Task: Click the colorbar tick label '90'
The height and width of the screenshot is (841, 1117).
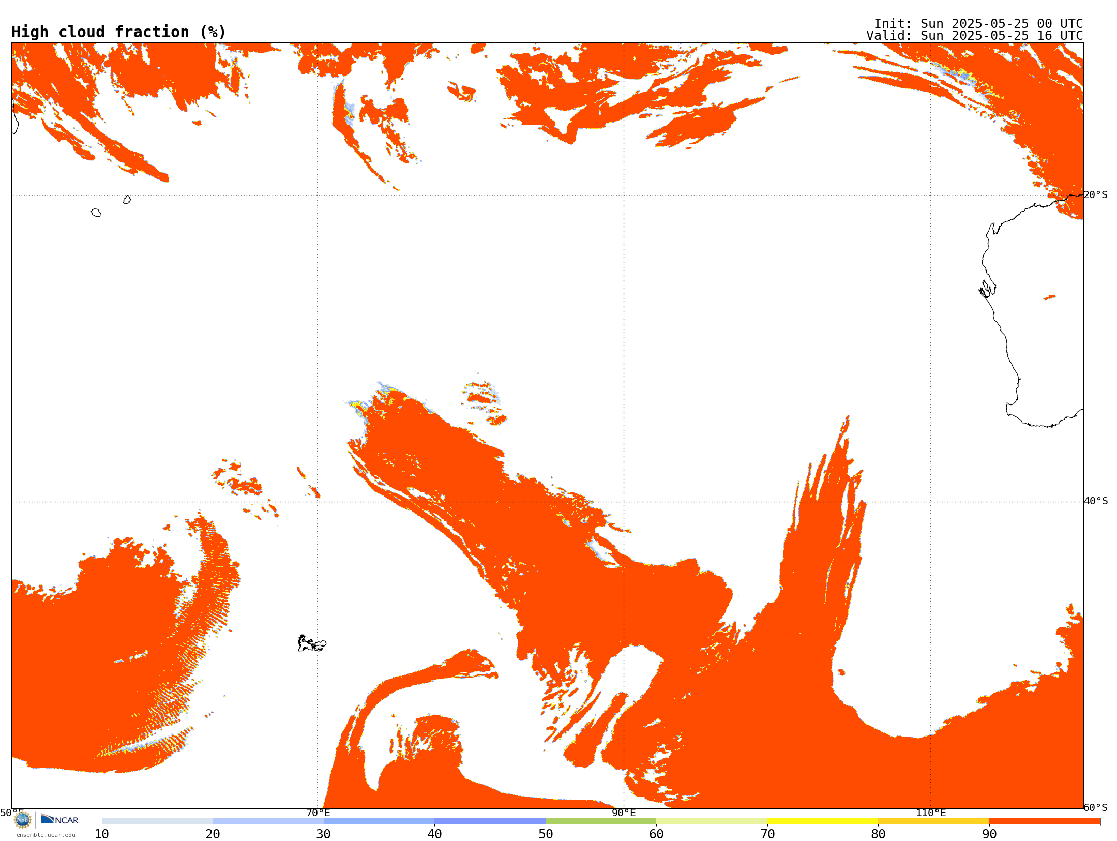Action: pyautogui.click(x=989, y=834)
